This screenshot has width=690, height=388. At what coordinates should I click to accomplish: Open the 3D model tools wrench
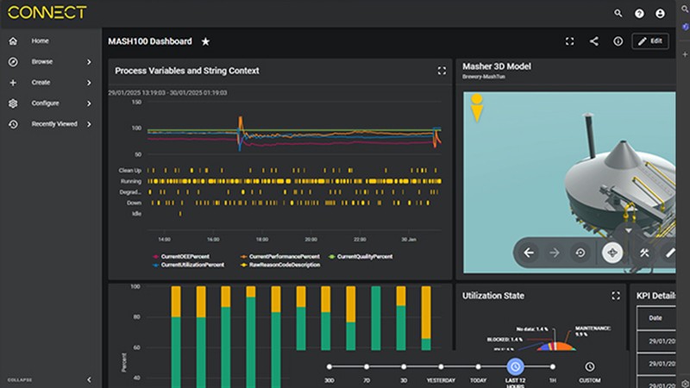tap(644, 253)
